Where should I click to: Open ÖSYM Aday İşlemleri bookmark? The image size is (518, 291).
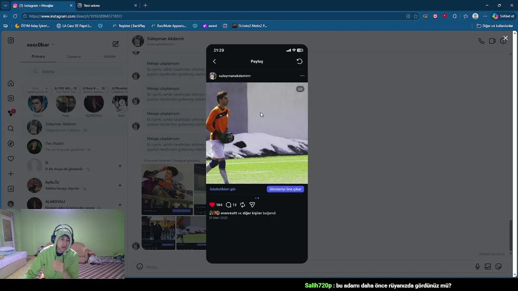pyautogui.click(x=32, y=26)
